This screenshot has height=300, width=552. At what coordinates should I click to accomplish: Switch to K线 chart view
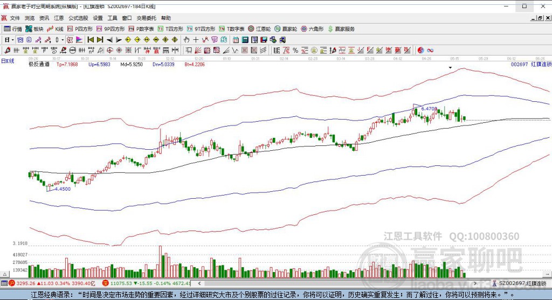[x=55, y=29]
